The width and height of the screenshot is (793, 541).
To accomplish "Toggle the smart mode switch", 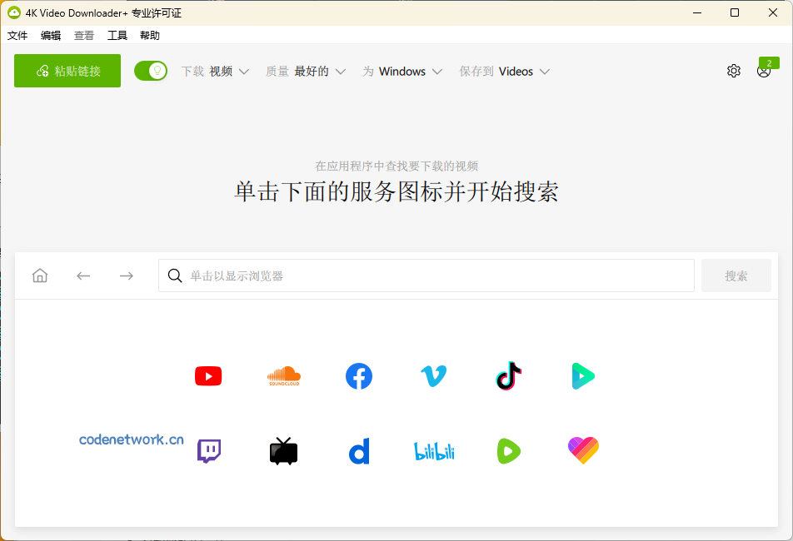I will click(151, 71).
